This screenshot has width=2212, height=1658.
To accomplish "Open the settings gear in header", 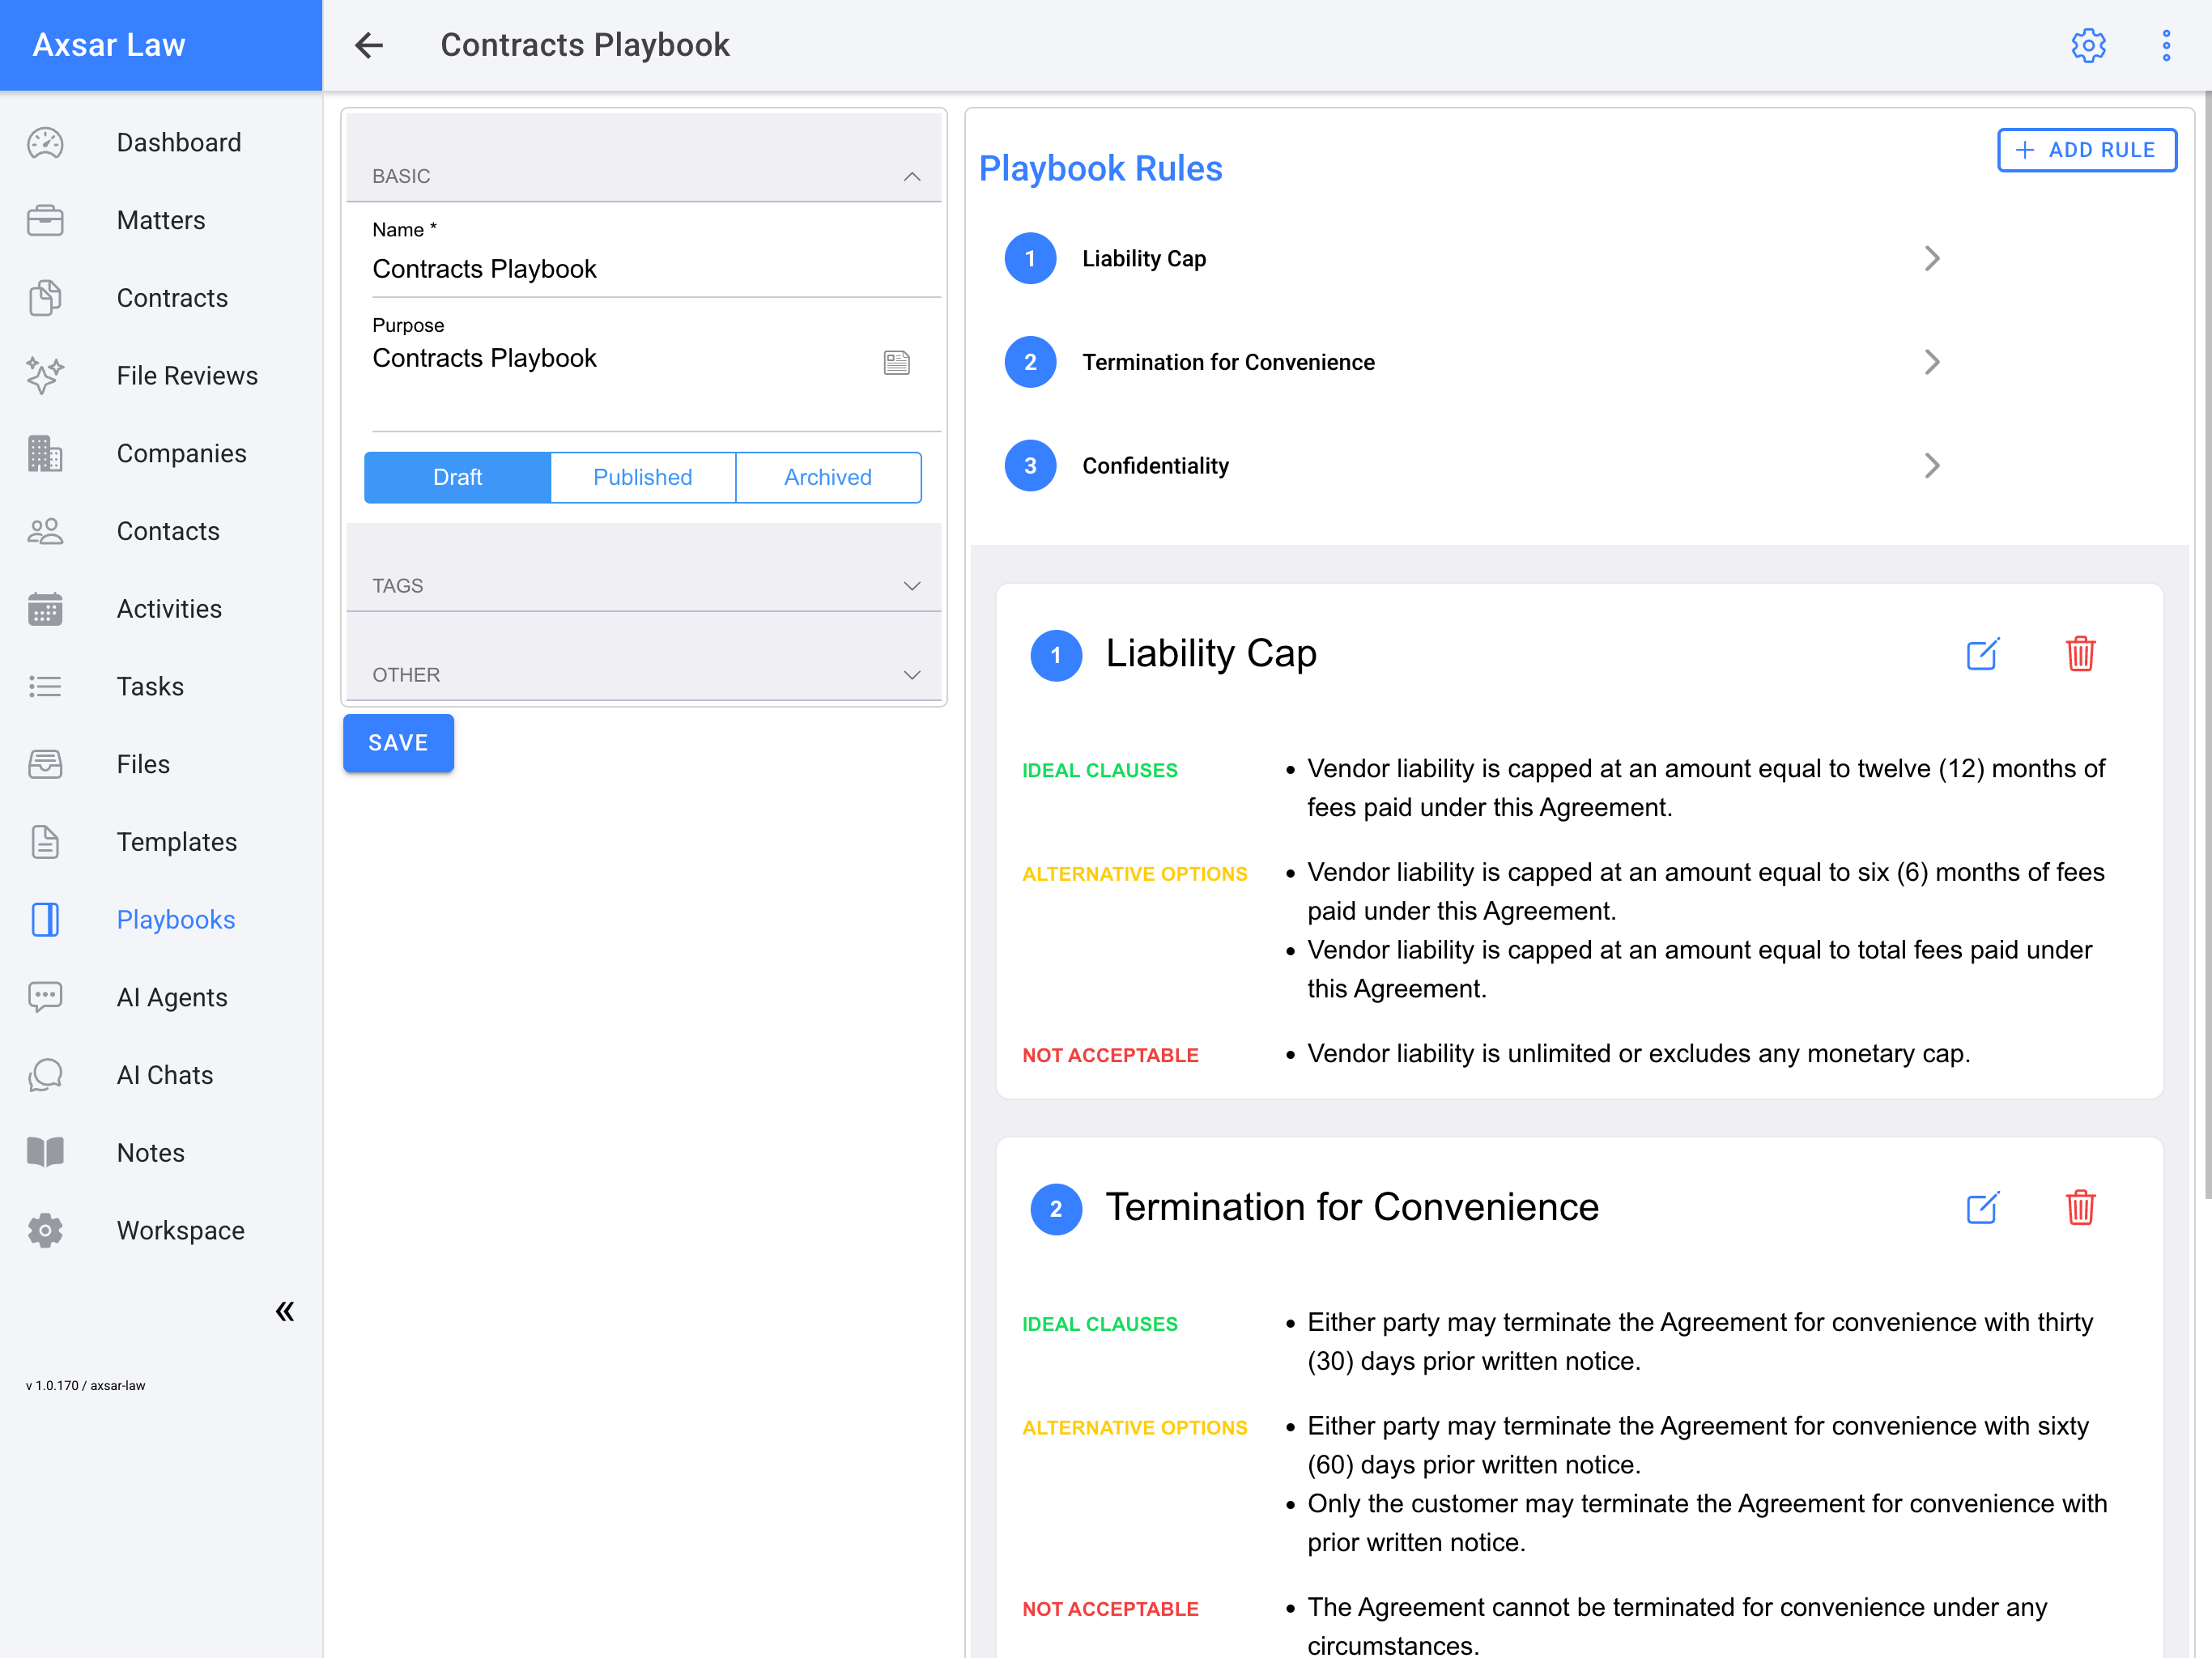I will (2087, 45).
